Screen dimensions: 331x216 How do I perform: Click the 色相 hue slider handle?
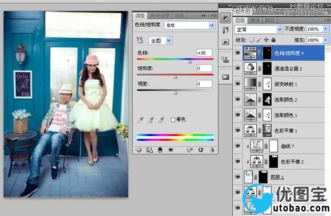tap(189, 62)
